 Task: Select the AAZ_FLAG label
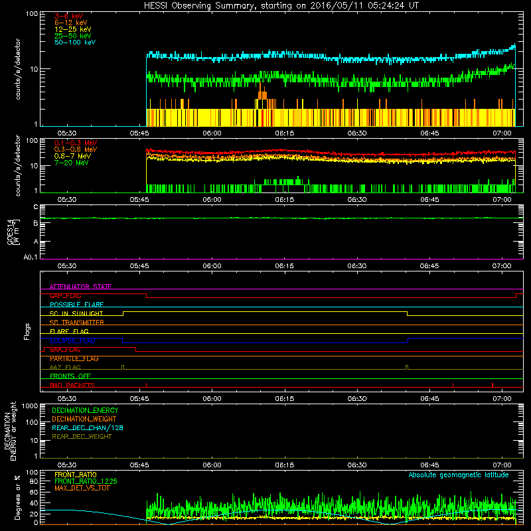pos(65,367)
